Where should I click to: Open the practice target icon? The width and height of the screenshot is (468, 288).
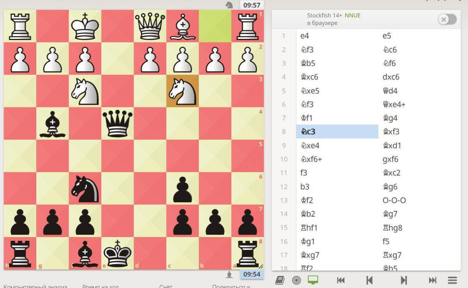pos(296,280)
